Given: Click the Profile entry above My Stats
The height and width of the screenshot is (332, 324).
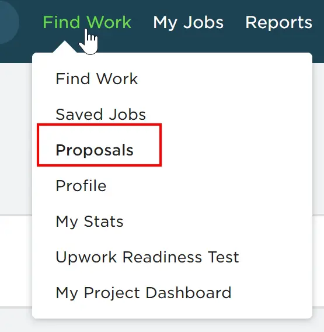Looking at the screenshot, I should pyautogui.click(x=81, y=186).
